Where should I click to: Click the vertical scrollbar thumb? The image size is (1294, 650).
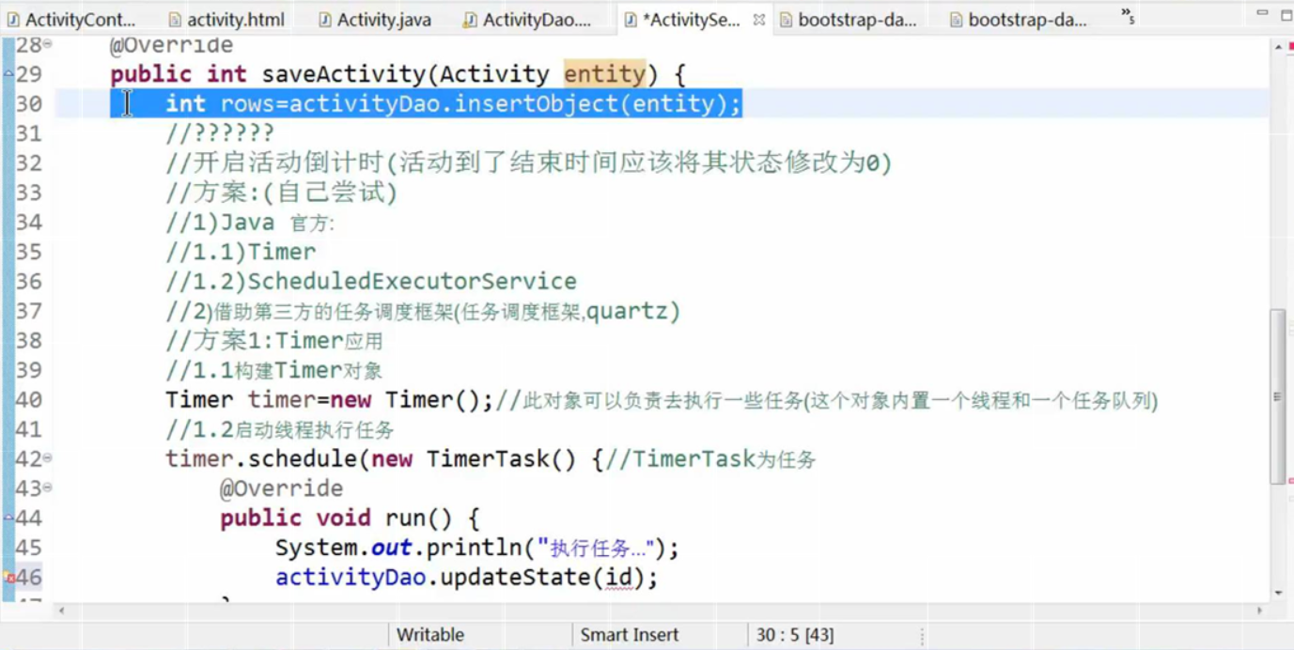[1278, 396]
